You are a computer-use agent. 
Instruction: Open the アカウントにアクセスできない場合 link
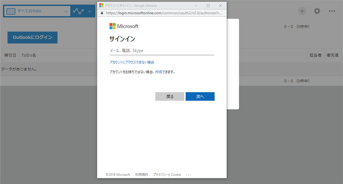(132, 62)
